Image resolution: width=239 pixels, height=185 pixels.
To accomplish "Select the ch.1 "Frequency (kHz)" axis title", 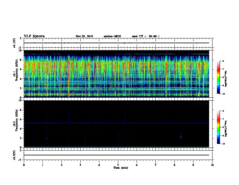I will click(x=17, y=70).
